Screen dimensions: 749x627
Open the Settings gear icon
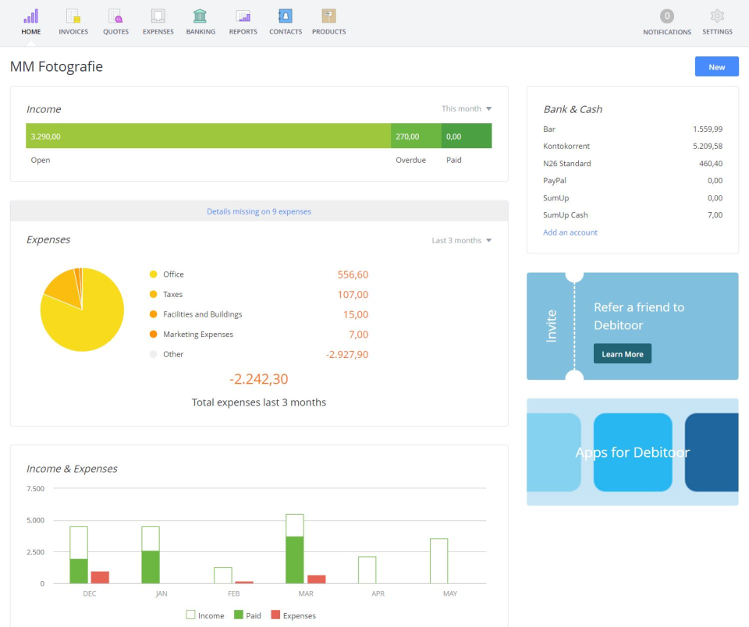click(x=717, y=16)
